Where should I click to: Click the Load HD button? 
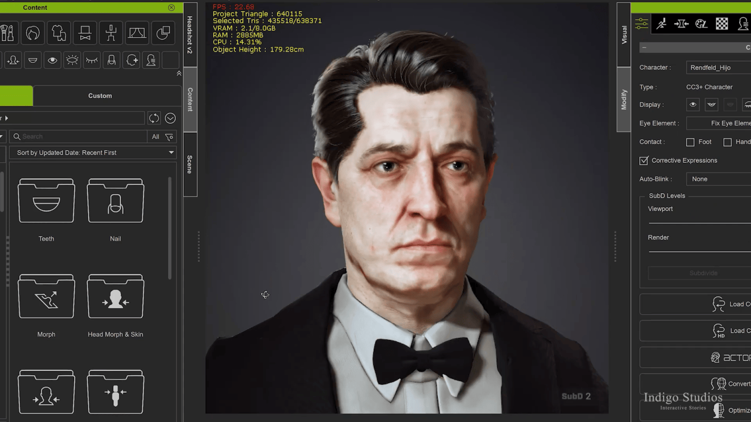[x=695, y=331]
